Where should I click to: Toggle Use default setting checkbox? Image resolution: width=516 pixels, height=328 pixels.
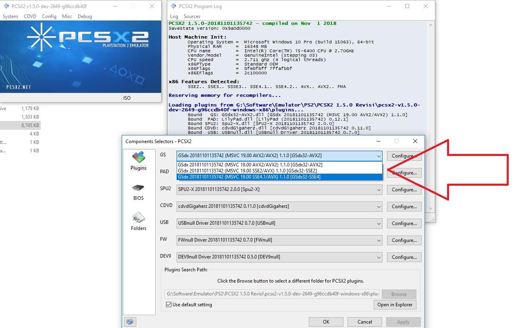pyautogui.click(x=169, y=305)
